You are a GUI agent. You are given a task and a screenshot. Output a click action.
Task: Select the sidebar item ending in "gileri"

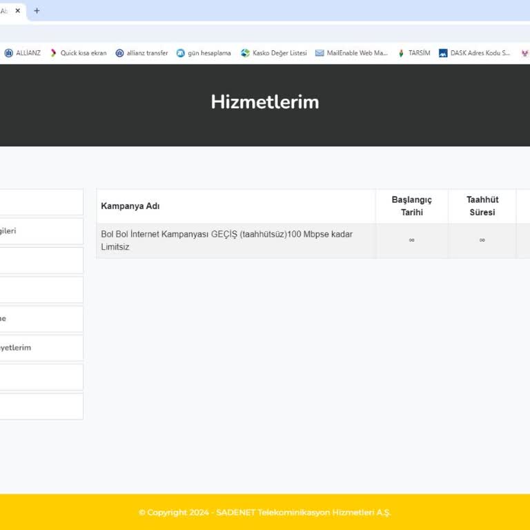(41, 231)
